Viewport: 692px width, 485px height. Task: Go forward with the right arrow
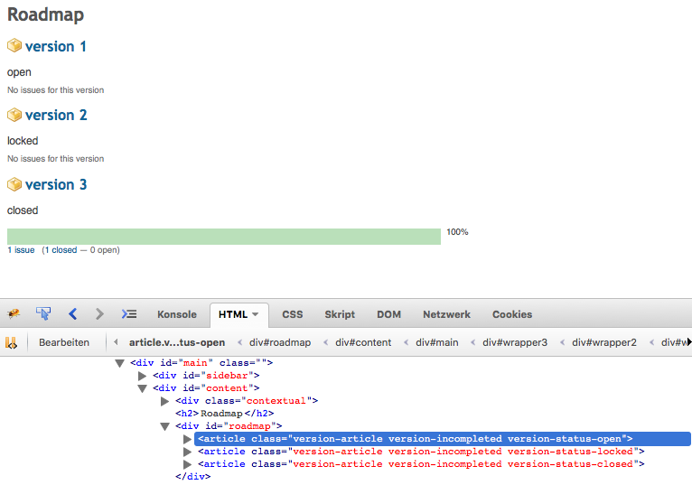pyautogui.click(x=99, y=314)
